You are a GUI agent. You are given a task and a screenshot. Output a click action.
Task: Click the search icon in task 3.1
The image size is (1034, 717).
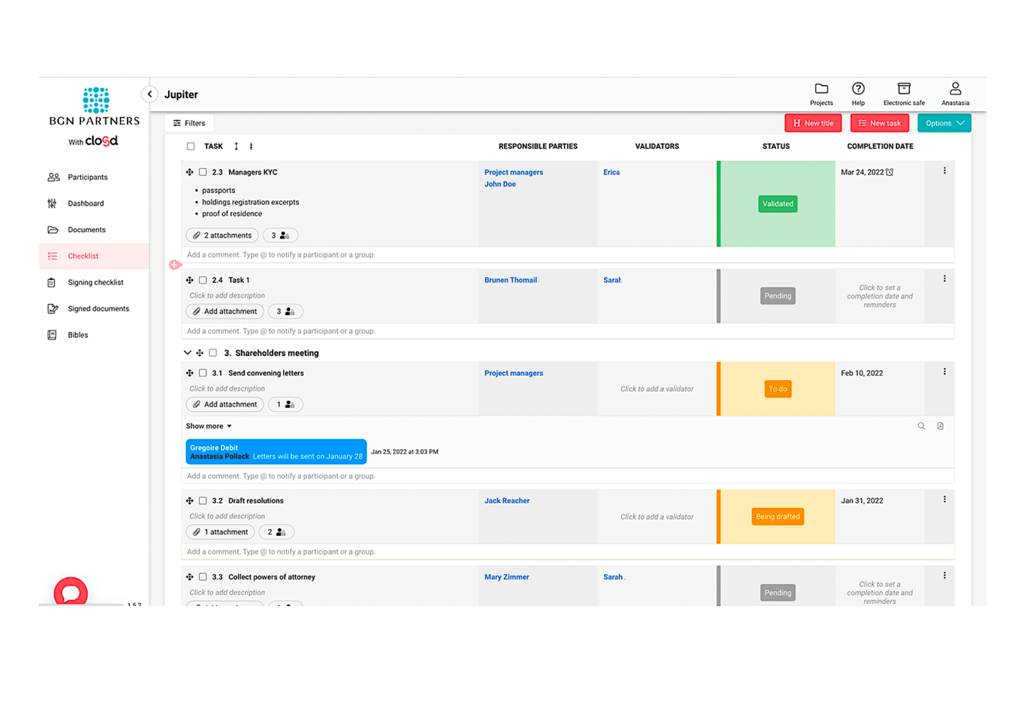[921, 426]
